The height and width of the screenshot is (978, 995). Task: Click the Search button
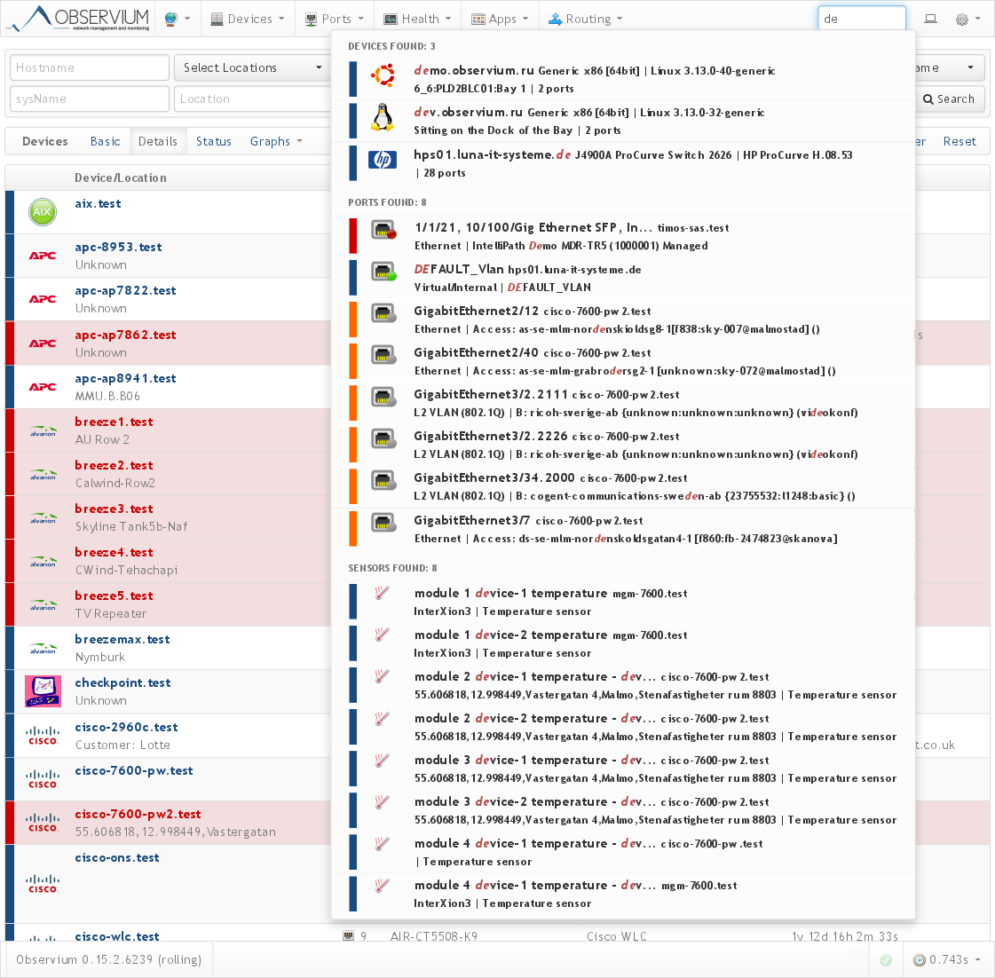pyautogui.click(x=949, y=99)
